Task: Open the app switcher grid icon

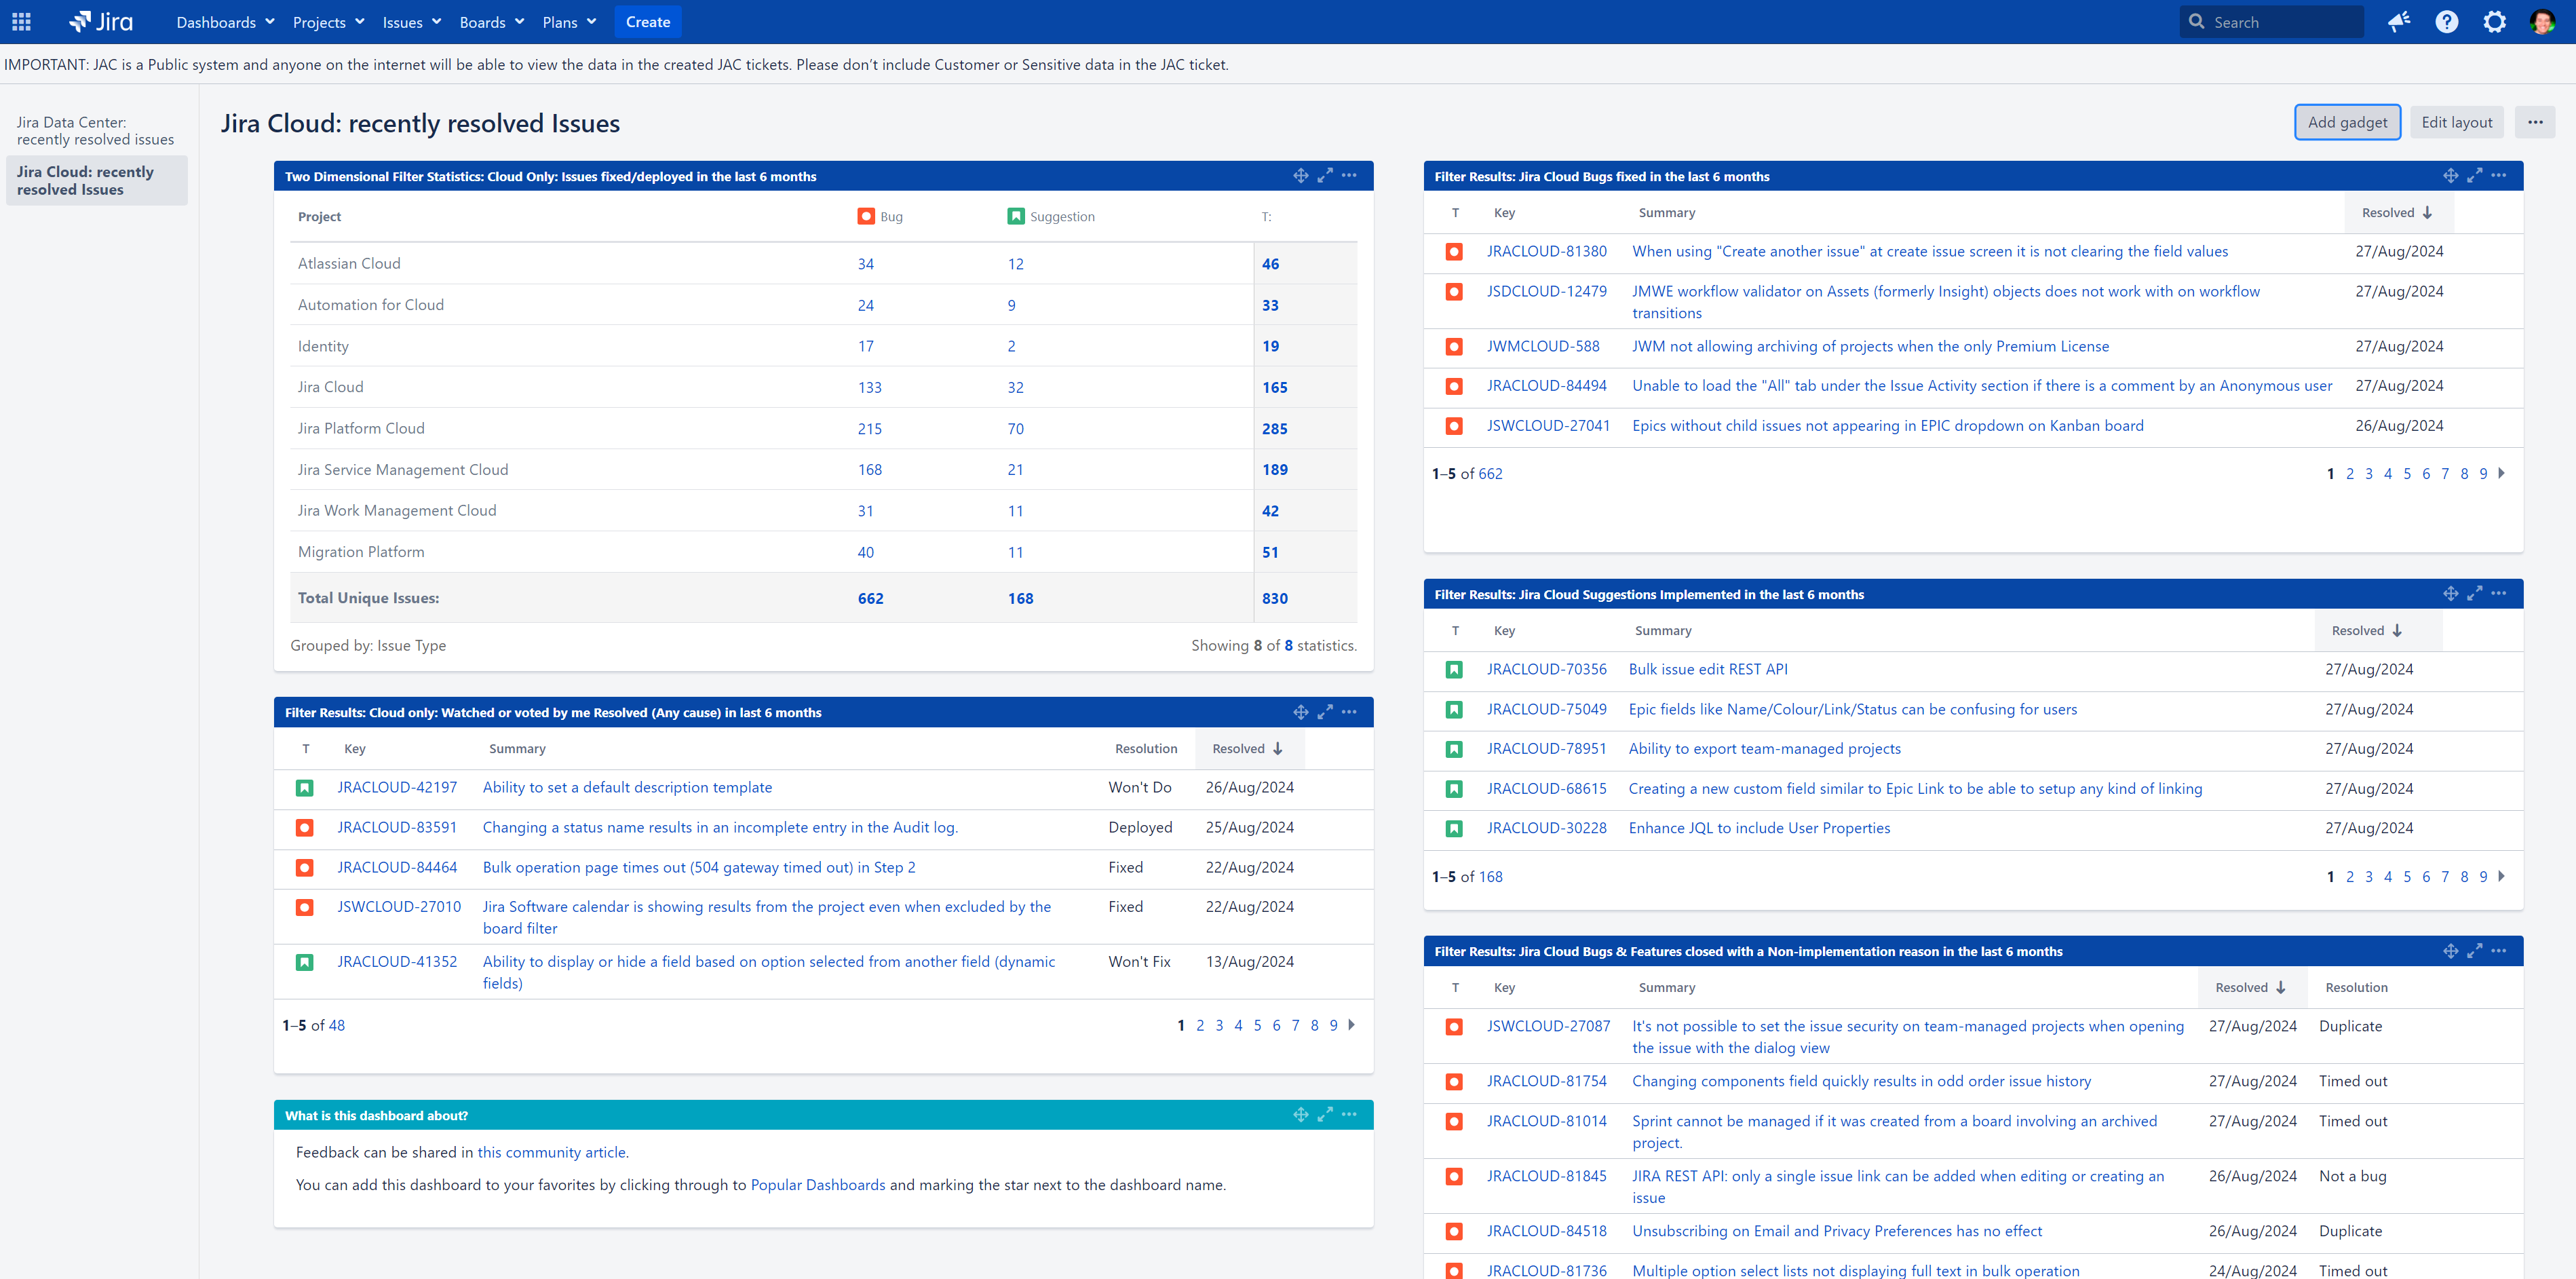Action: (x=21, y=22)
